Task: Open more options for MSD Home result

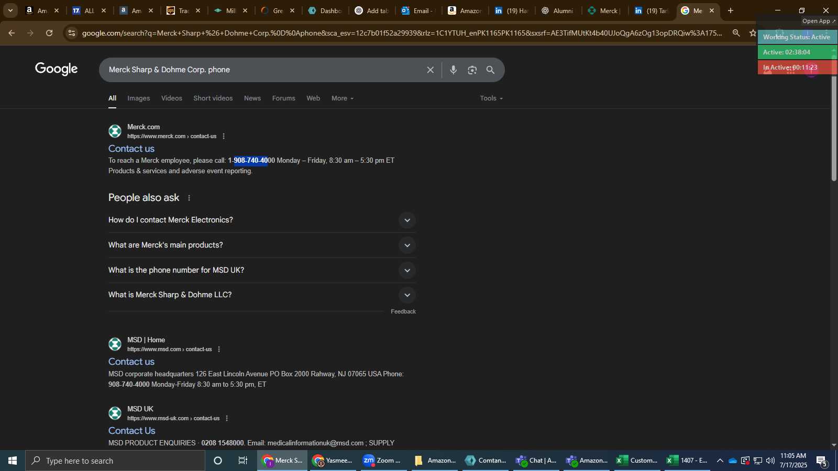Action: 219,349
